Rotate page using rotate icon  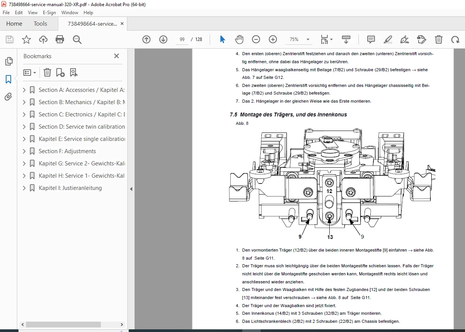[455, 39]
